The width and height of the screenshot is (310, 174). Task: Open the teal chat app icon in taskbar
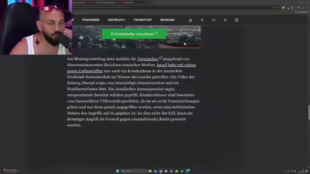[x=188, y=171]
